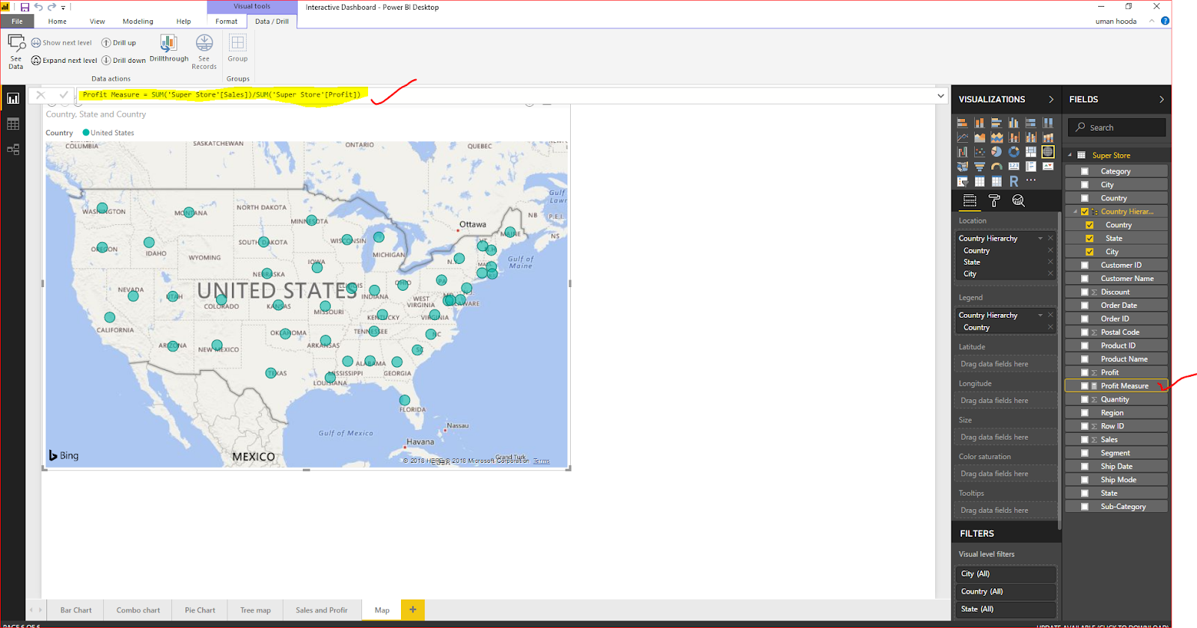Select the stacked column chart visualization

click(x=979, y=123)
